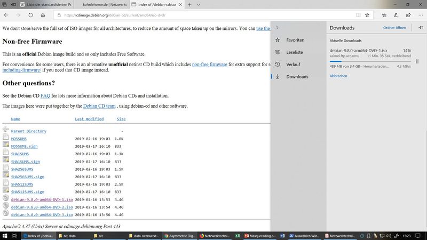Viewport: 427px width, 240px height.
Task: Download debian-9.8.0-amd64-DVD-2.iso
Action: (x=42, y=207)
